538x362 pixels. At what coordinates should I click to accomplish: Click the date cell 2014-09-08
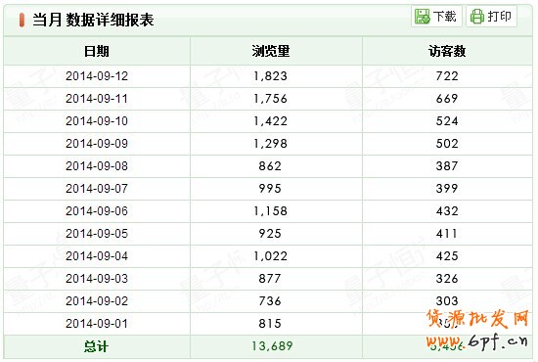click(x=97, y=166)
